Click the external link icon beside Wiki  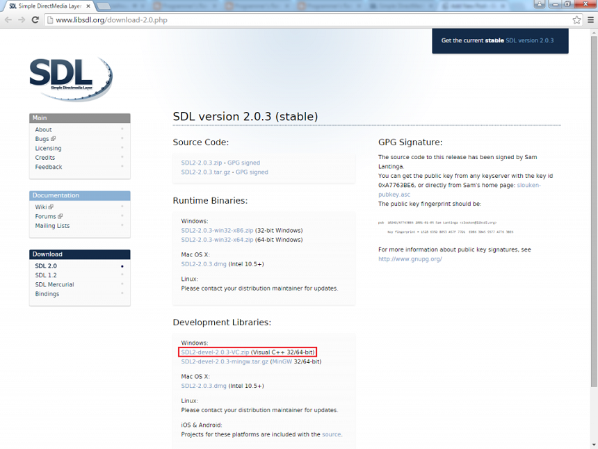tap(51, 207)
